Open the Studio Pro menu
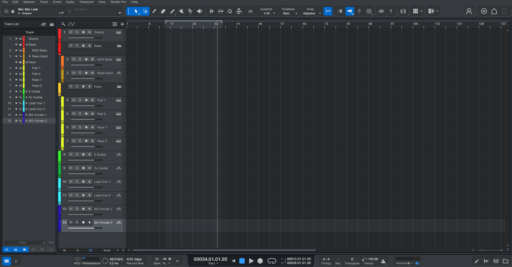The image size is (512, 267). tap(118, 2)
